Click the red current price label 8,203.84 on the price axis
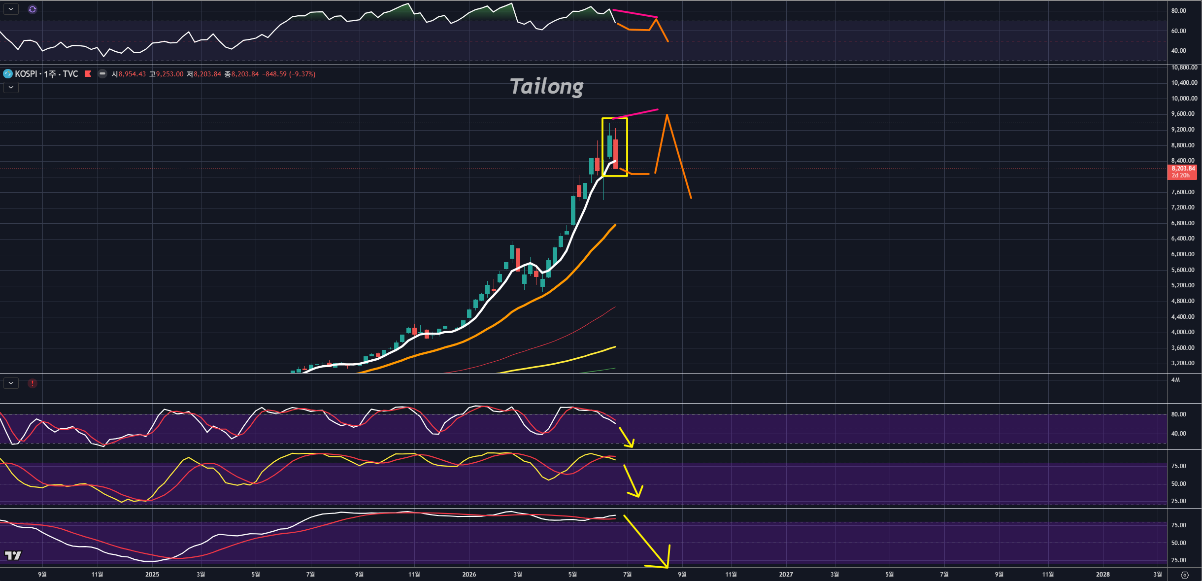The height and width of the screenshot is (581, 1202). click(1182, 169)
